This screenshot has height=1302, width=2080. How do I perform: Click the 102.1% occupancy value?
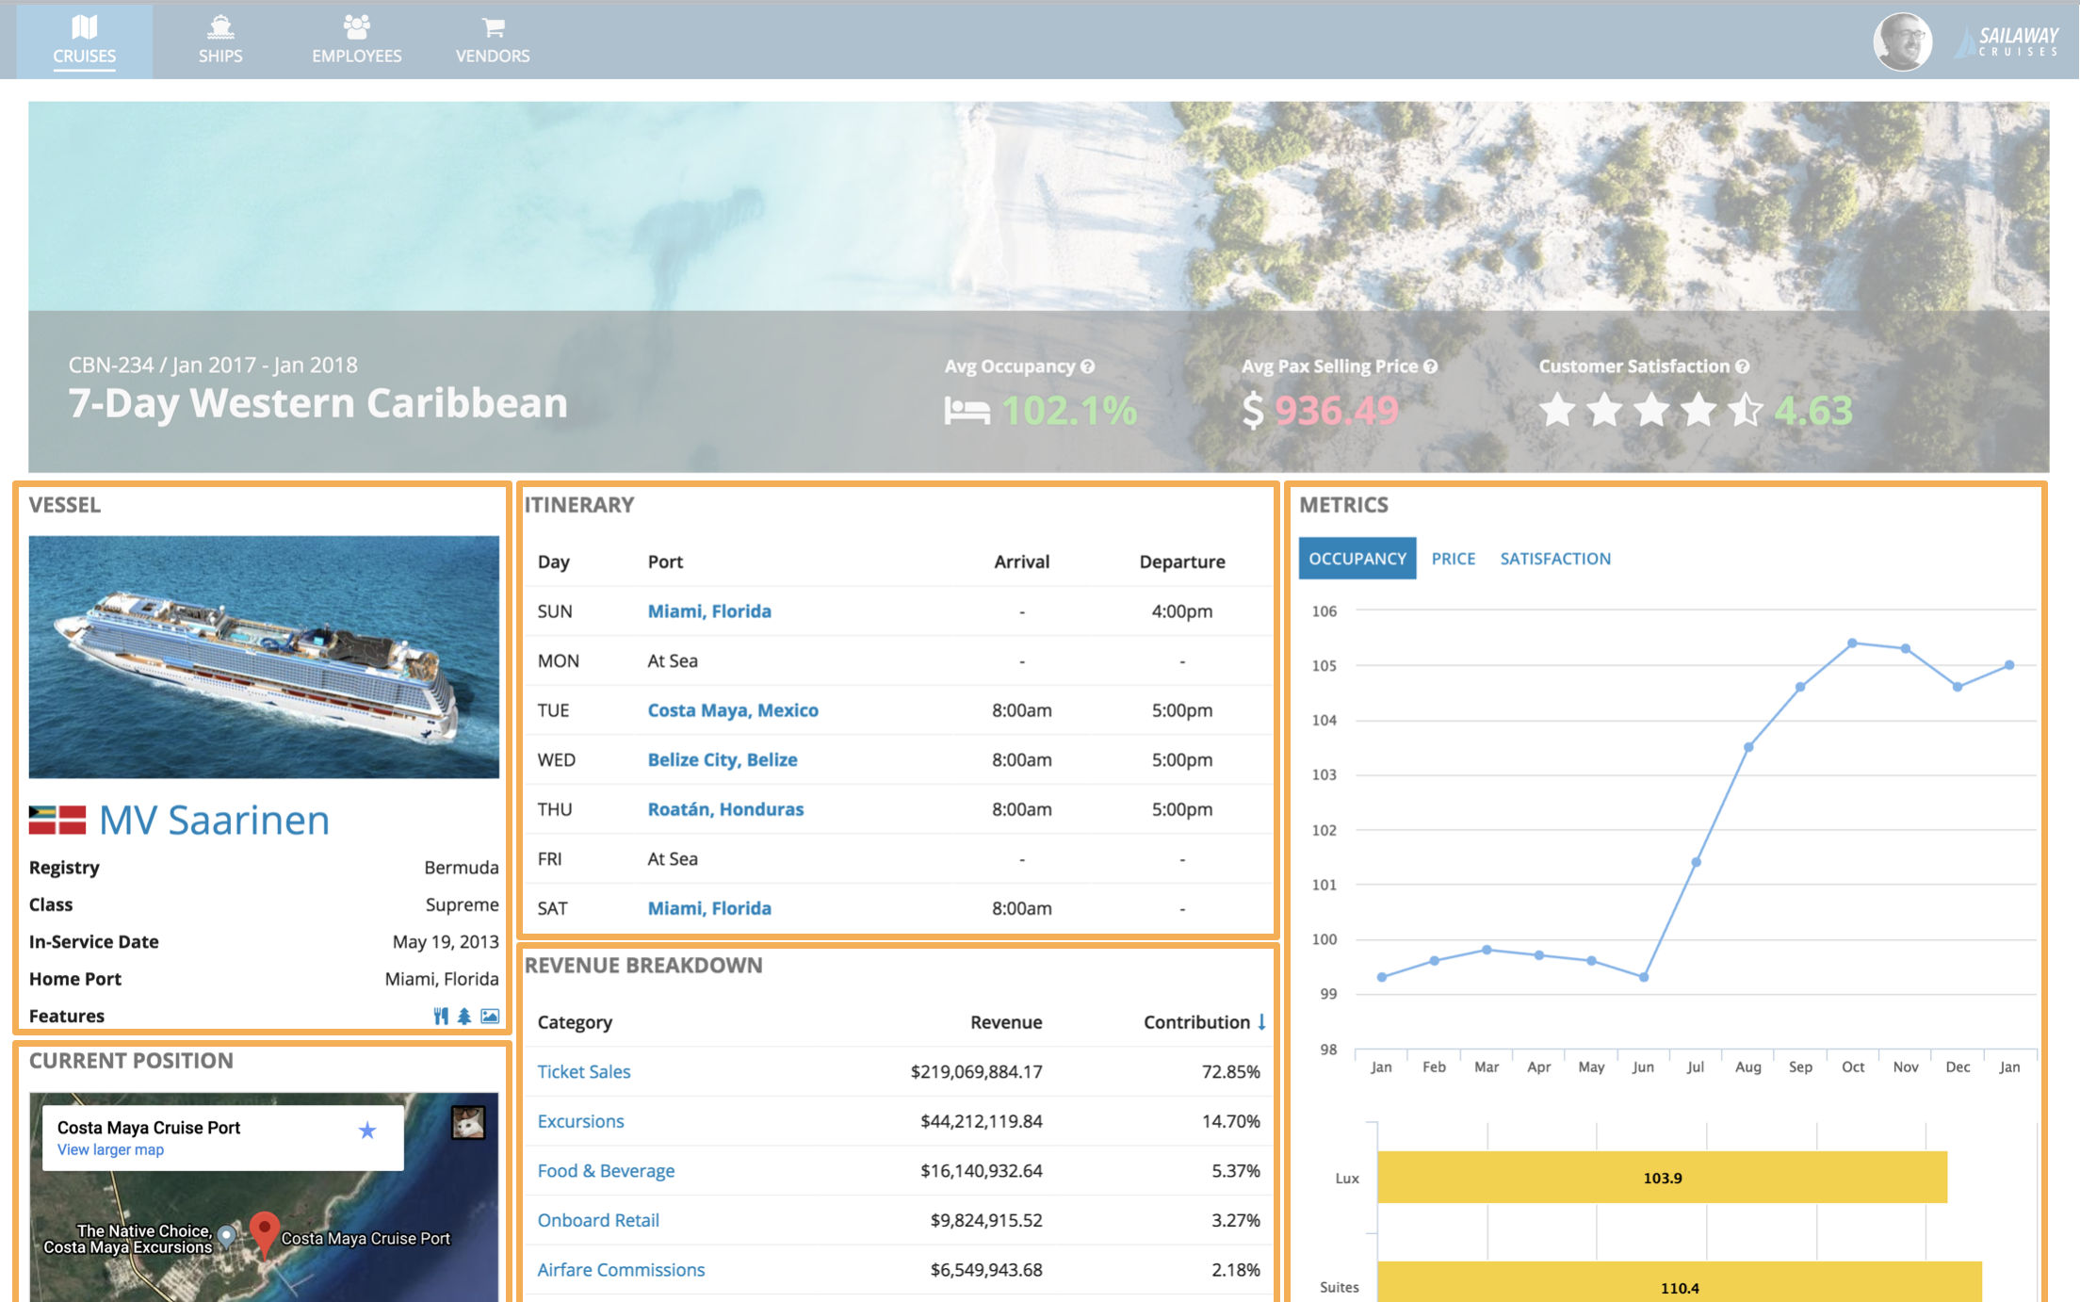(x=1069, y=411)
